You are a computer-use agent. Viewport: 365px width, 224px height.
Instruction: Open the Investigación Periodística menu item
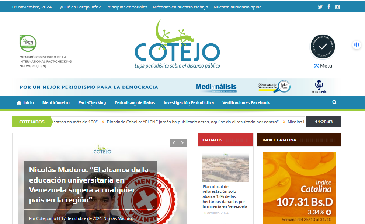pyautogui.click(x=189, y=102)
